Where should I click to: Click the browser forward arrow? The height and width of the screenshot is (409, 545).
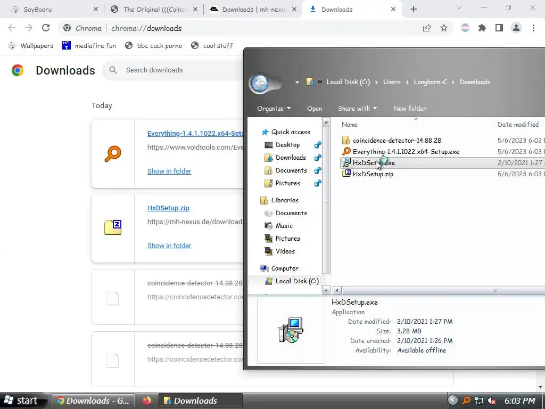click(x=29, y=28)
